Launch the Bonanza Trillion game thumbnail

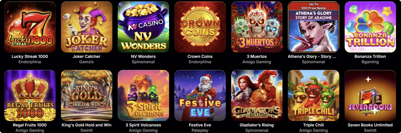pos(370,27)
